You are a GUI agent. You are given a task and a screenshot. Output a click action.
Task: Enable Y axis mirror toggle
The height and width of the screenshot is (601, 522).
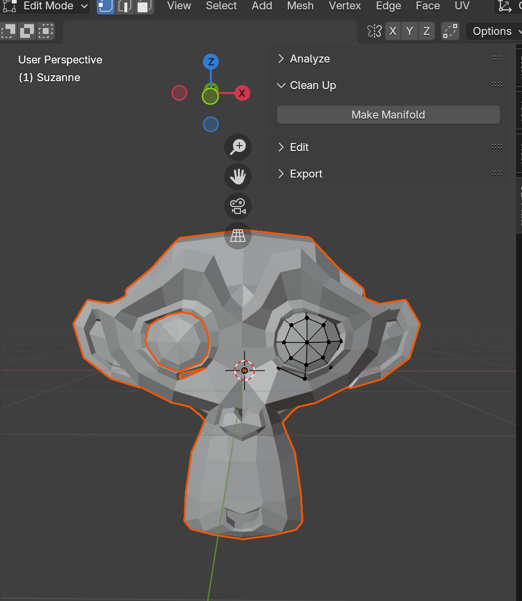409,31
